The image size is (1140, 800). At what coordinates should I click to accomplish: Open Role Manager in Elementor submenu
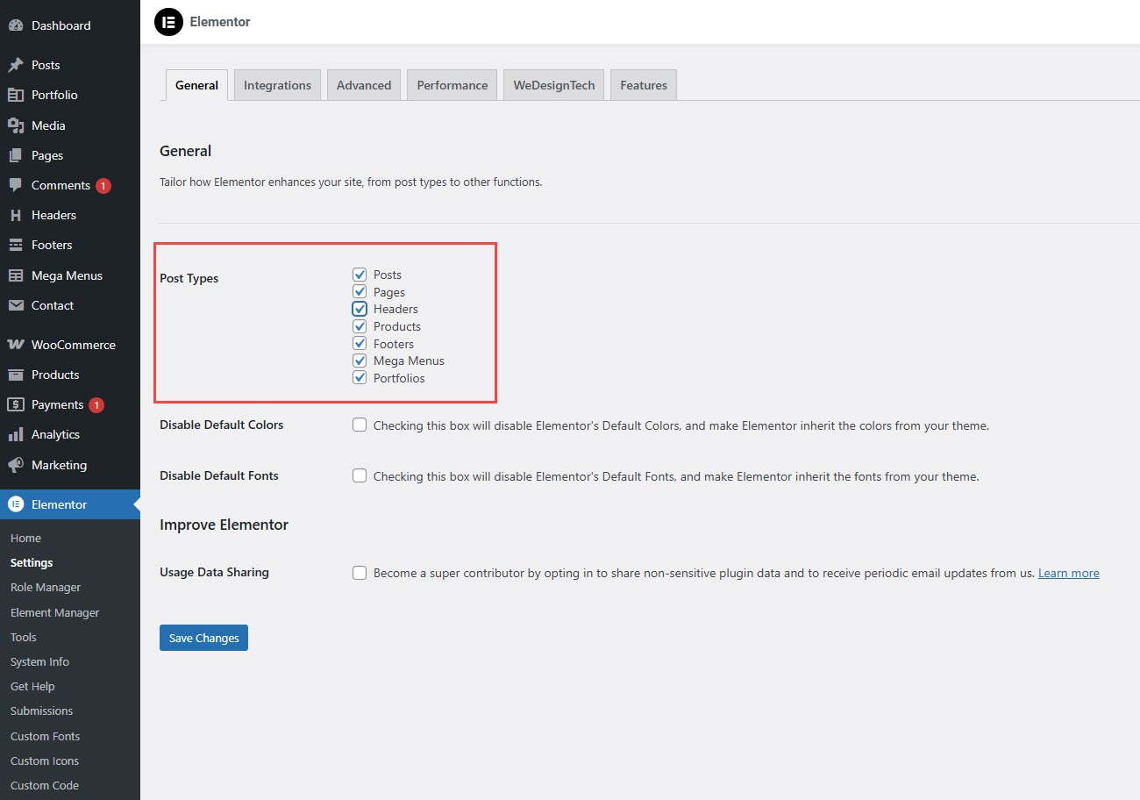pyautogui.click(x=46, y=587)
